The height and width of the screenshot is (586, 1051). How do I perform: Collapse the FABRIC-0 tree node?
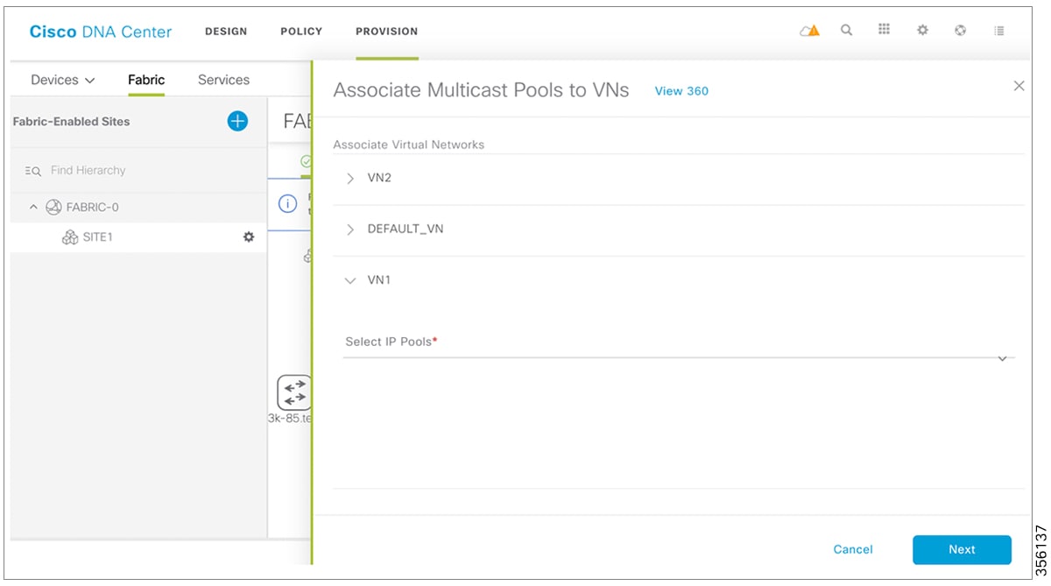tap(34, 208)
